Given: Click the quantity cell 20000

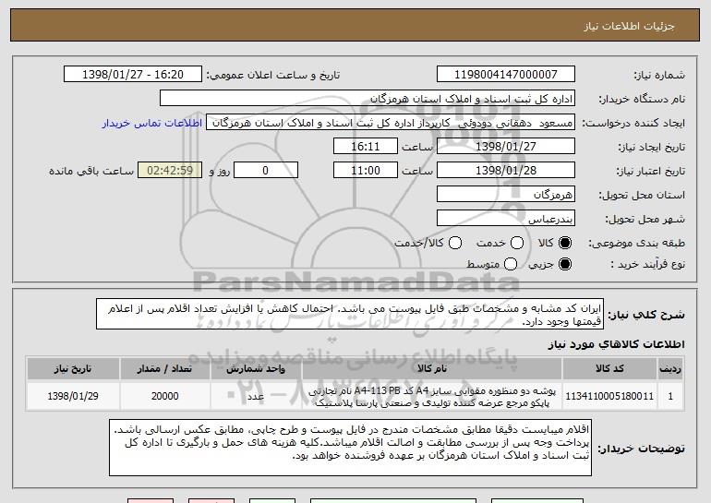Looking at the screenshot, I should click(x=164, y=396).
